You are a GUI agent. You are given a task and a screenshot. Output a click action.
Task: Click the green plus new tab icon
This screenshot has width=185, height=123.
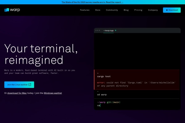point(116,30)
